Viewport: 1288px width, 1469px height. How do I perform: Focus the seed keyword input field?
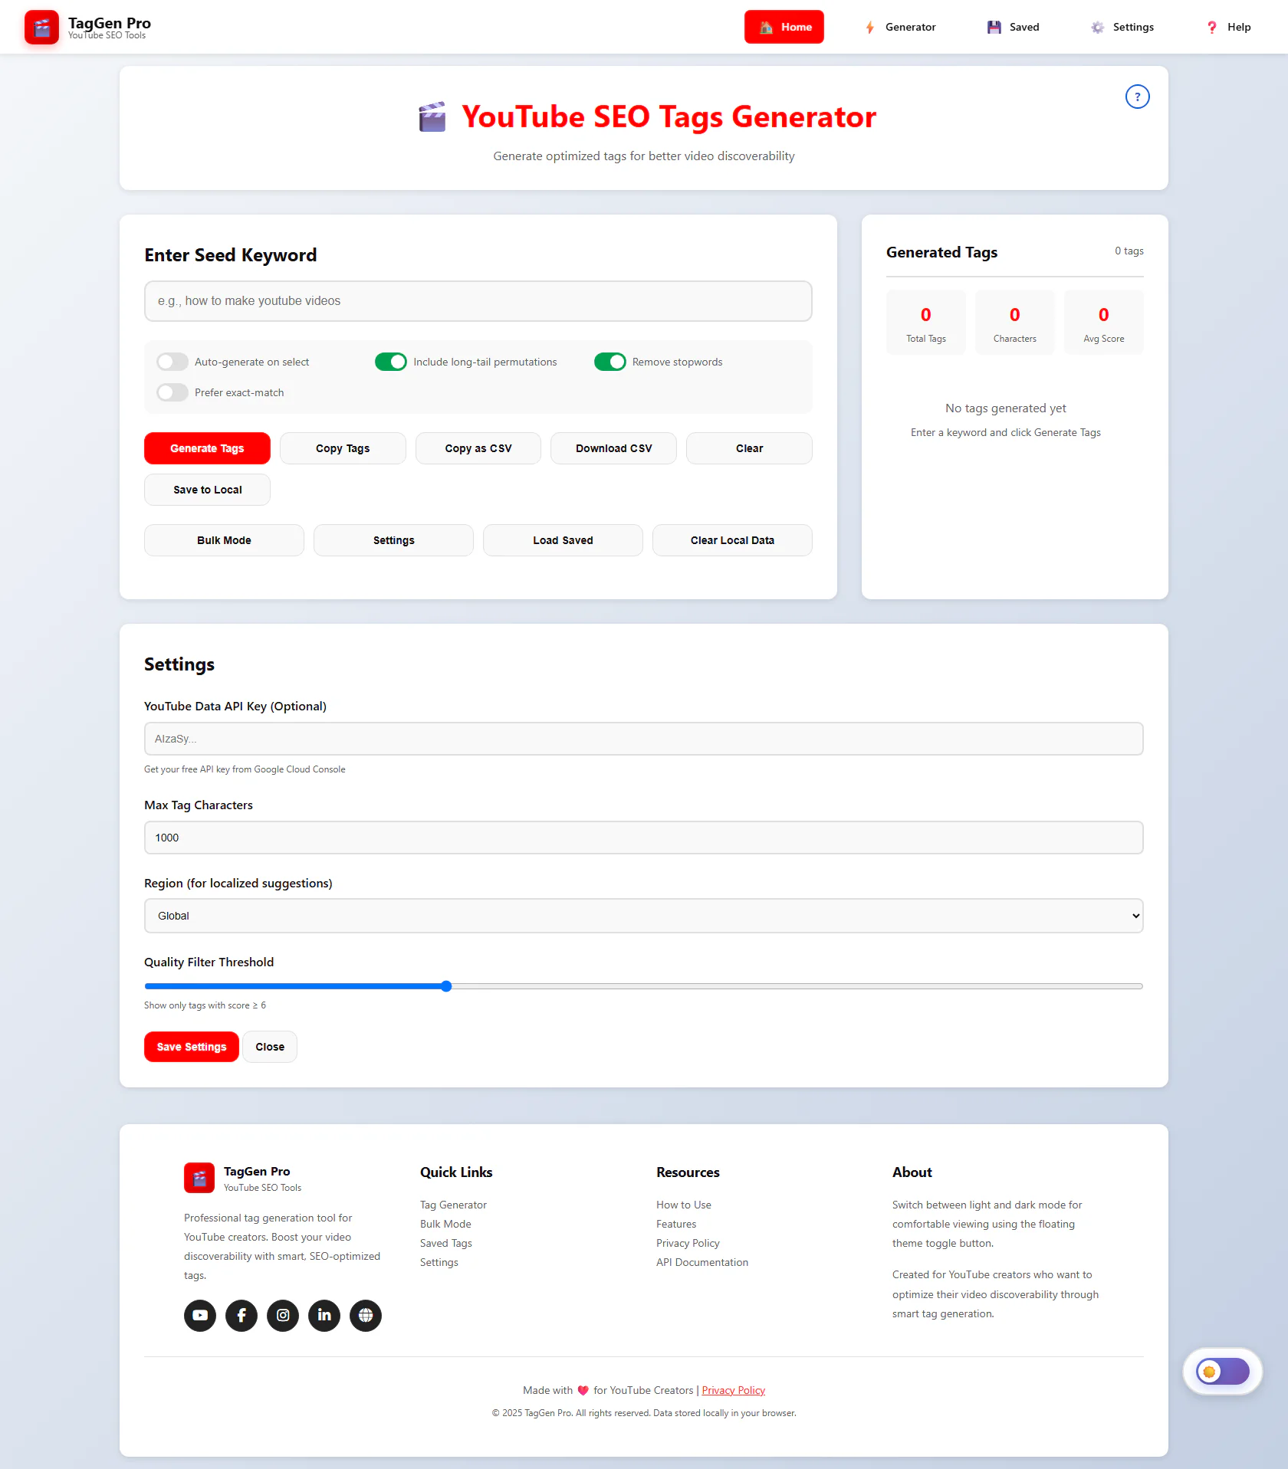click(x=478, y=301)
